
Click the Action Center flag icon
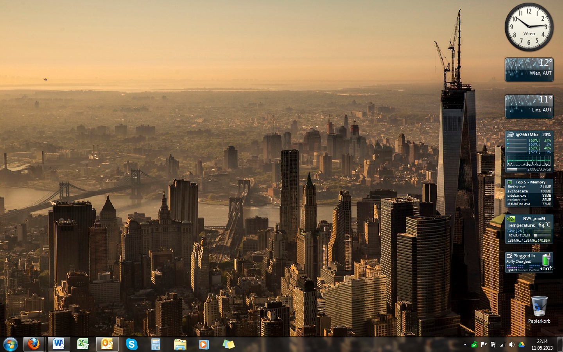pyautogui.click(x=484, y=345)
